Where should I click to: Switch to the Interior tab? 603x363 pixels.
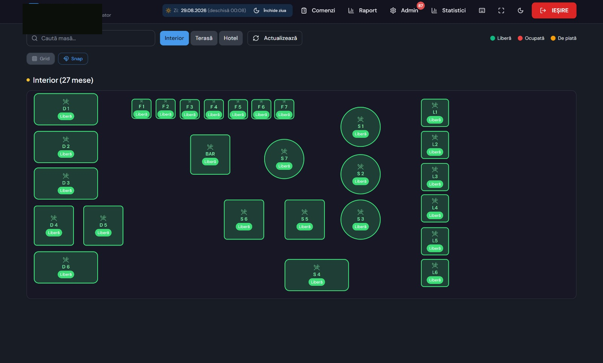[174, 38]
